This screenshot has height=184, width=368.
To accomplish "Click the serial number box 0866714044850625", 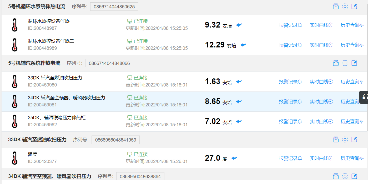I will tap(114, 7).
